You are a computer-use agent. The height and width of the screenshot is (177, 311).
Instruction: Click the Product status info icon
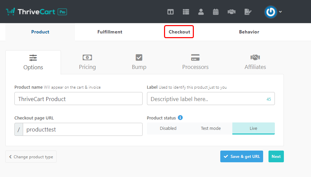click(x=180, y=118)
